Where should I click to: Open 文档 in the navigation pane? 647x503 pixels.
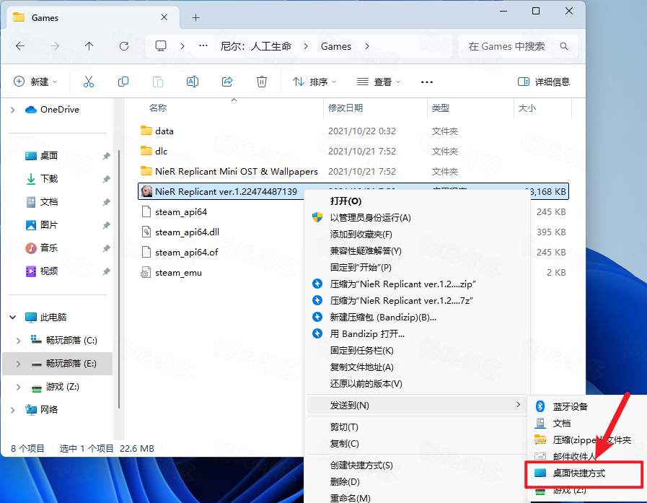(x=49, y=202)
